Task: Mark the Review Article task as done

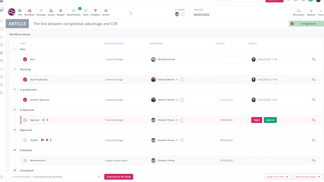Action: (x=25, y=160)
